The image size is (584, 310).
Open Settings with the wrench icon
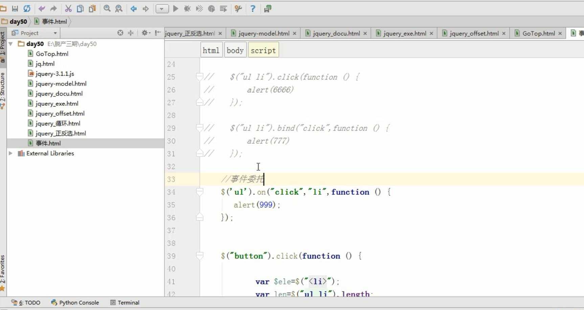238,9
